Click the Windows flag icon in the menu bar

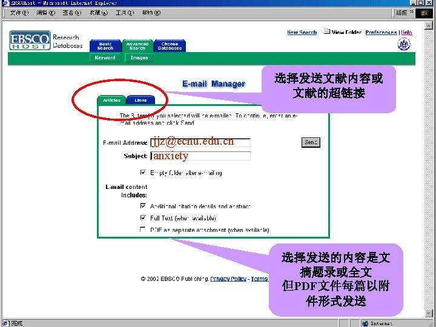[424, 13]
